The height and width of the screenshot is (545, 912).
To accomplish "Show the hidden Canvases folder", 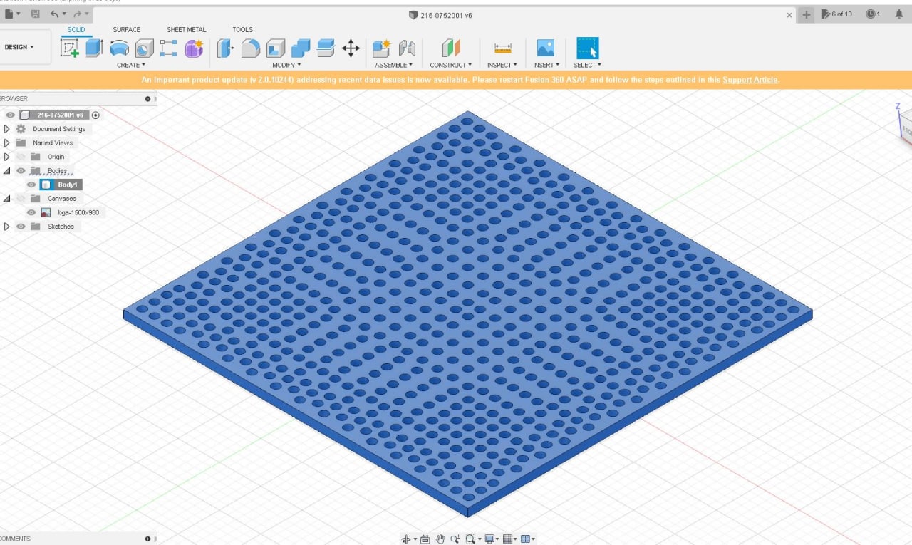I will [x=21, y=199].
